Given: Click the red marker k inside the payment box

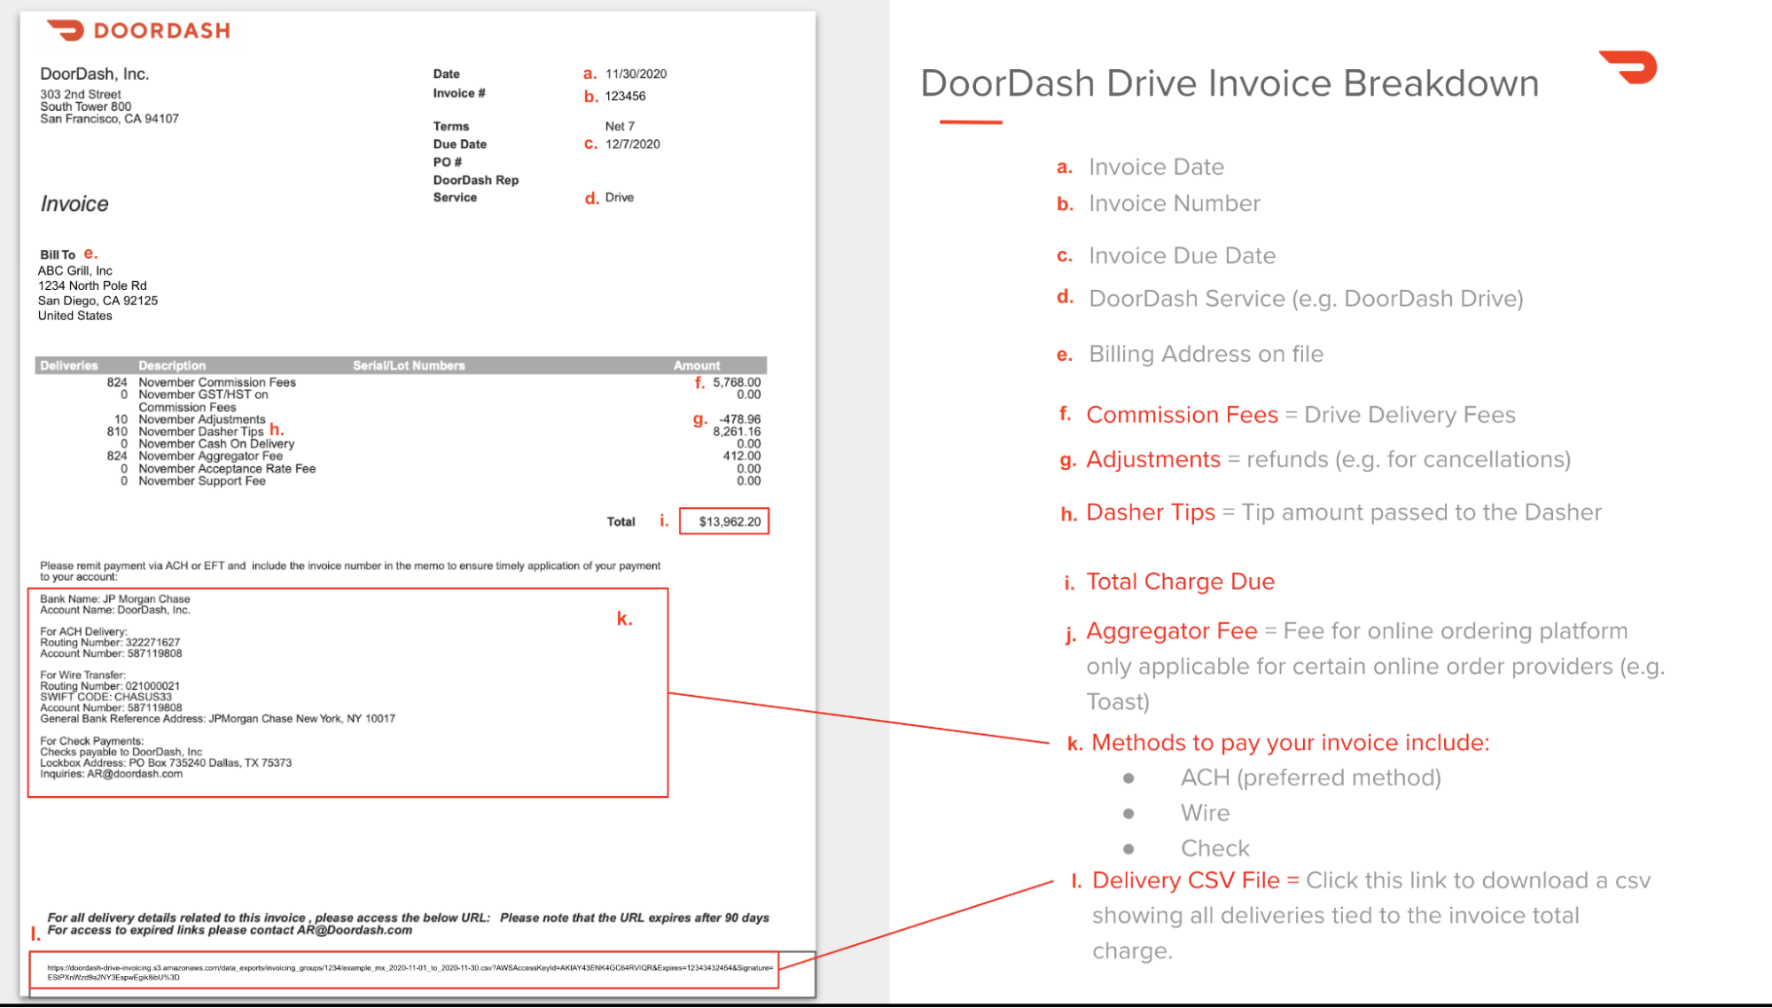Looking at the screenshot, I should point(625,618).
